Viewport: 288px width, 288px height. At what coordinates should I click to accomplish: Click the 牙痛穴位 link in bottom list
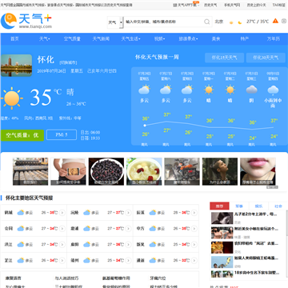pos(158,278)
